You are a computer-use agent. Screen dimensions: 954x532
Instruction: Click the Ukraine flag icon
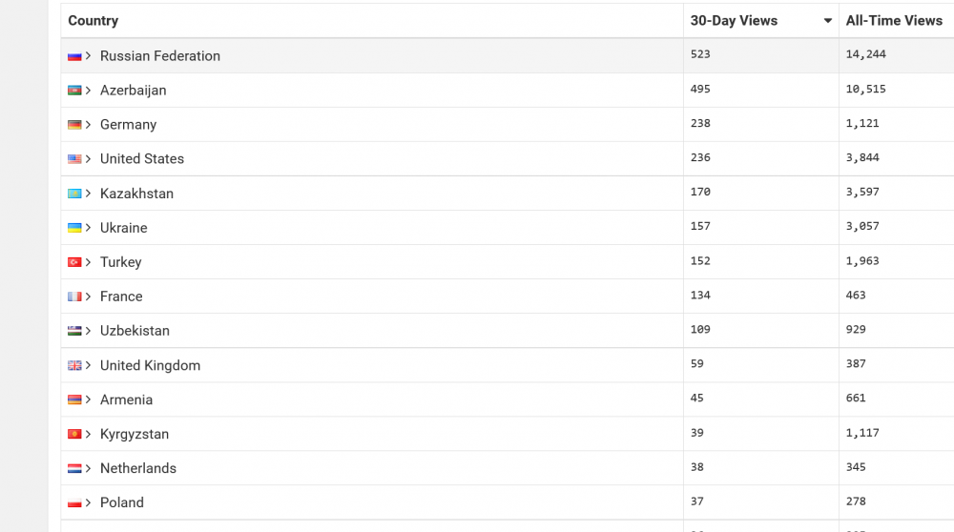[x=74, y=228]
